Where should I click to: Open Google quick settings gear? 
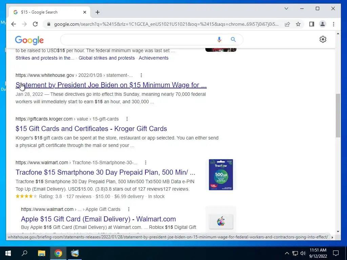point(323,39)
